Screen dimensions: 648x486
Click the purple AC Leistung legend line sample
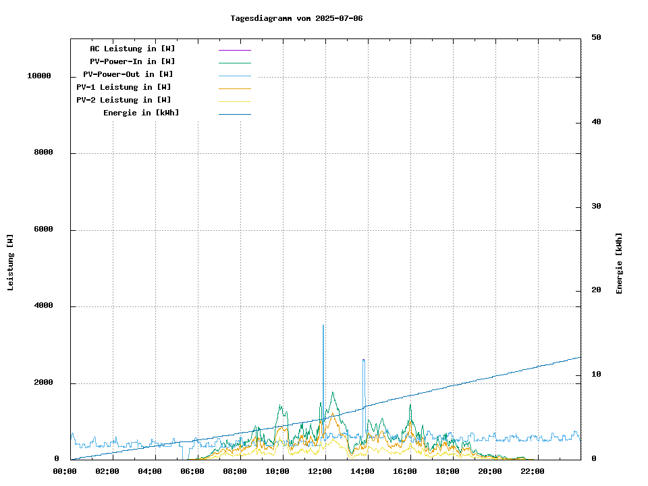point(234,50)
